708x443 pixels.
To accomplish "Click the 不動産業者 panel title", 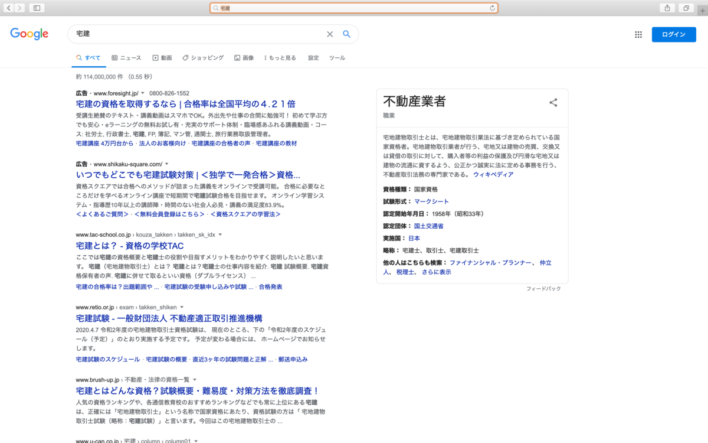I will (414, 101).
